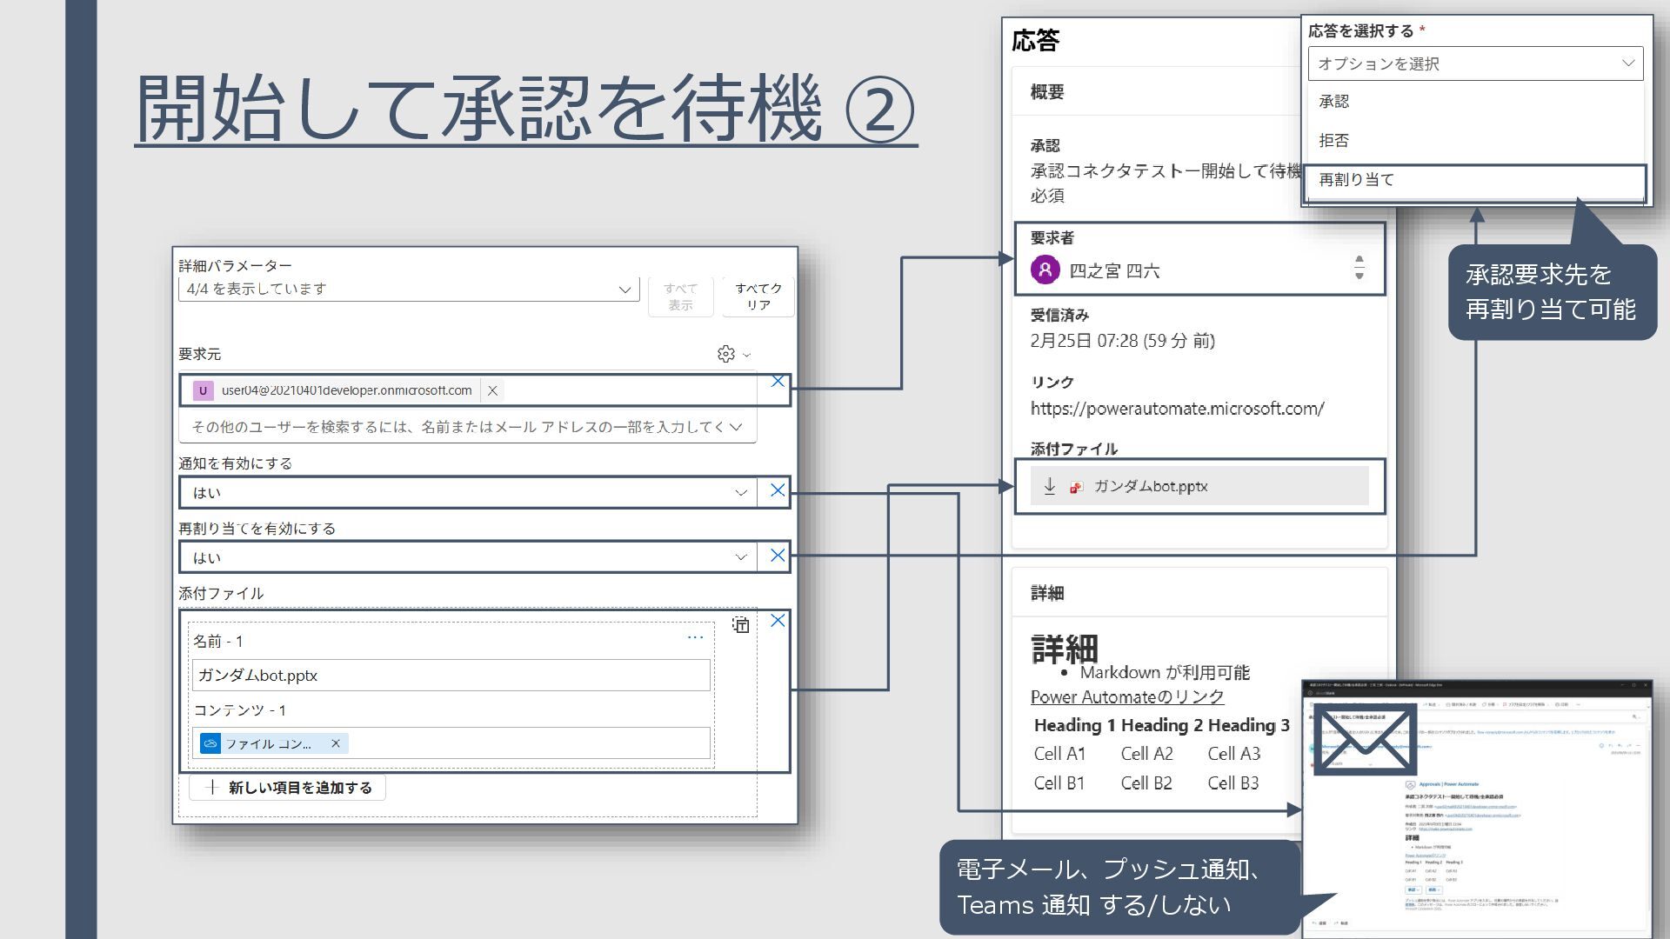Delete the attachment item with blue X
Image resolution: width=1670 pixels, height=939 pixels.
pos(778,621)
